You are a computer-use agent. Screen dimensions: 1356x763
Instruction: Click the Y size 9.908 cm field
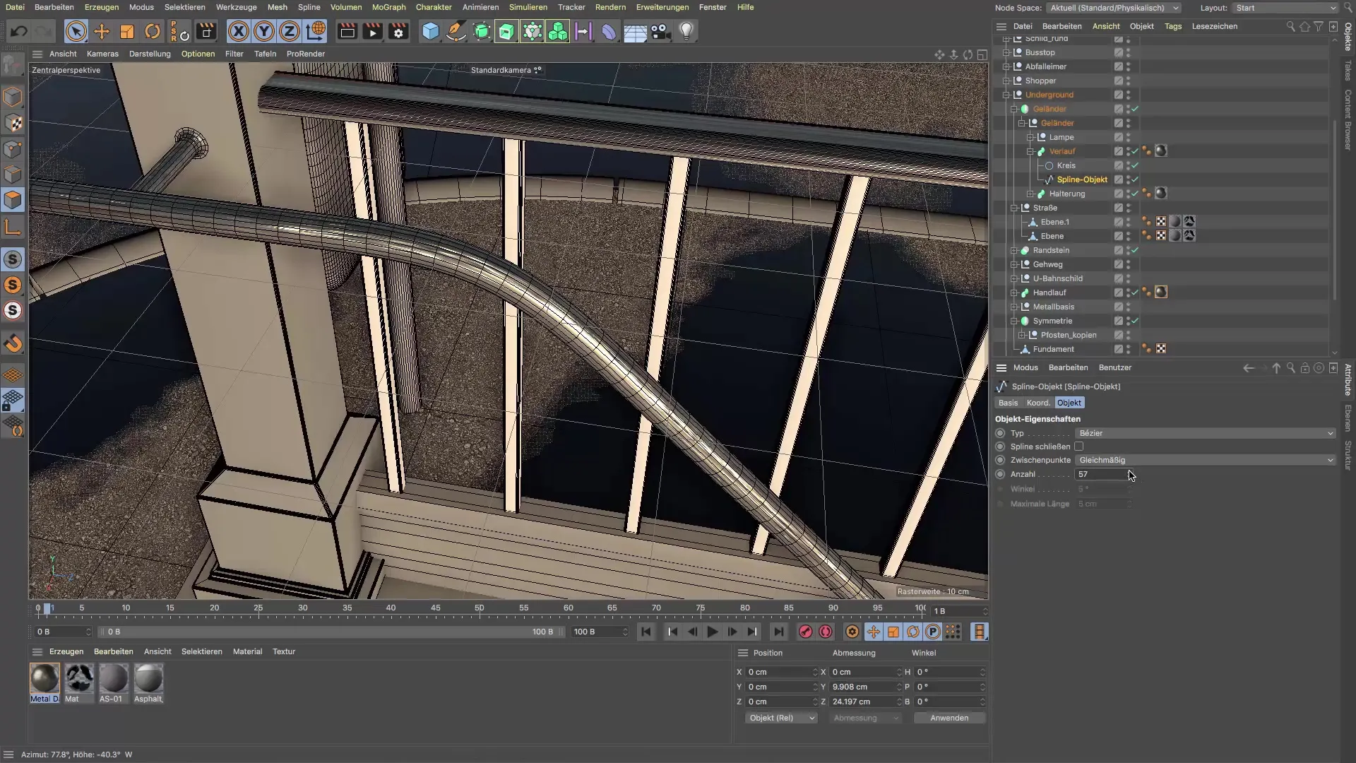tap(864, 687)
